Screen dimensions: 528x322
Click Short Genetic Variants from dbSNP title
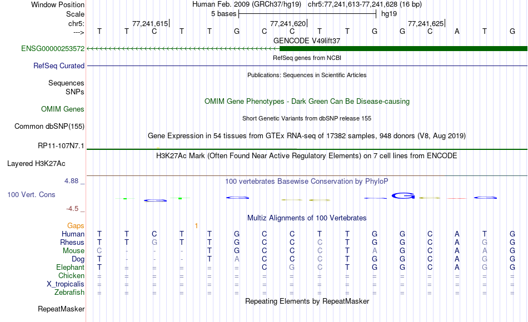tap(307, 118)
